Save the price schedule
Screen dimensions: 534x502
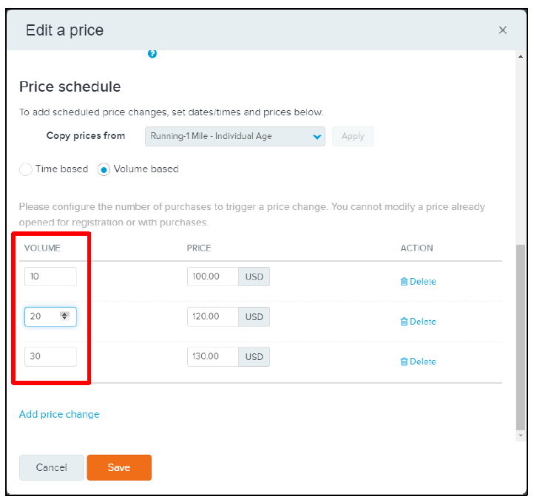[119, 467]
